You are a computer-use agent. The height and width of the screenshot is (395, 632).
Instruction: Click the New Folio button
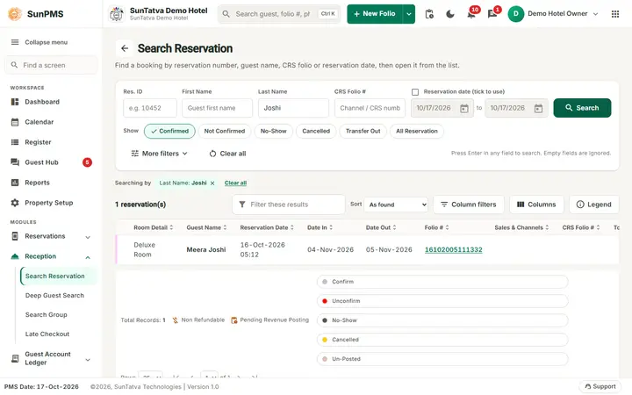tap(375, 14)
